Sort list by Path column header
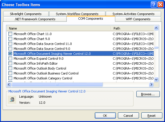 (x=132, y=28)
